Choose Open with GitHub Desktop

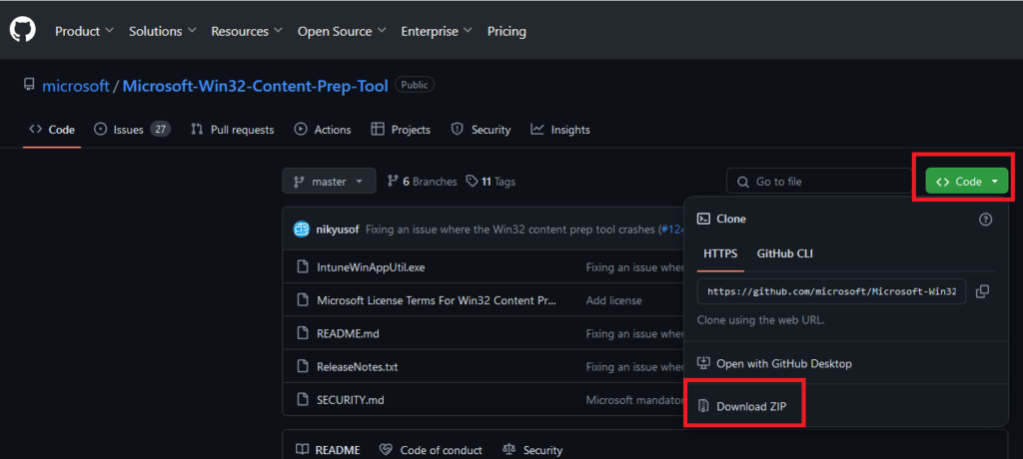[x=774, y=363]
